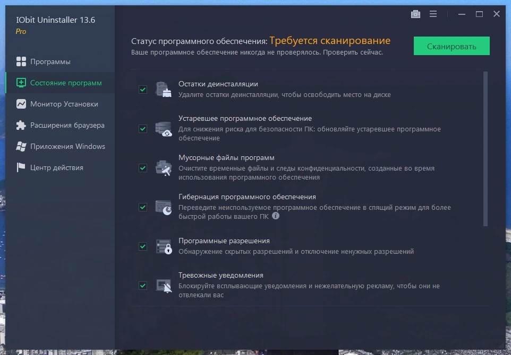The height and width of the screenshot is (355, 511).
Task: Click the Pro edition label
Action: tap(21, 32)
